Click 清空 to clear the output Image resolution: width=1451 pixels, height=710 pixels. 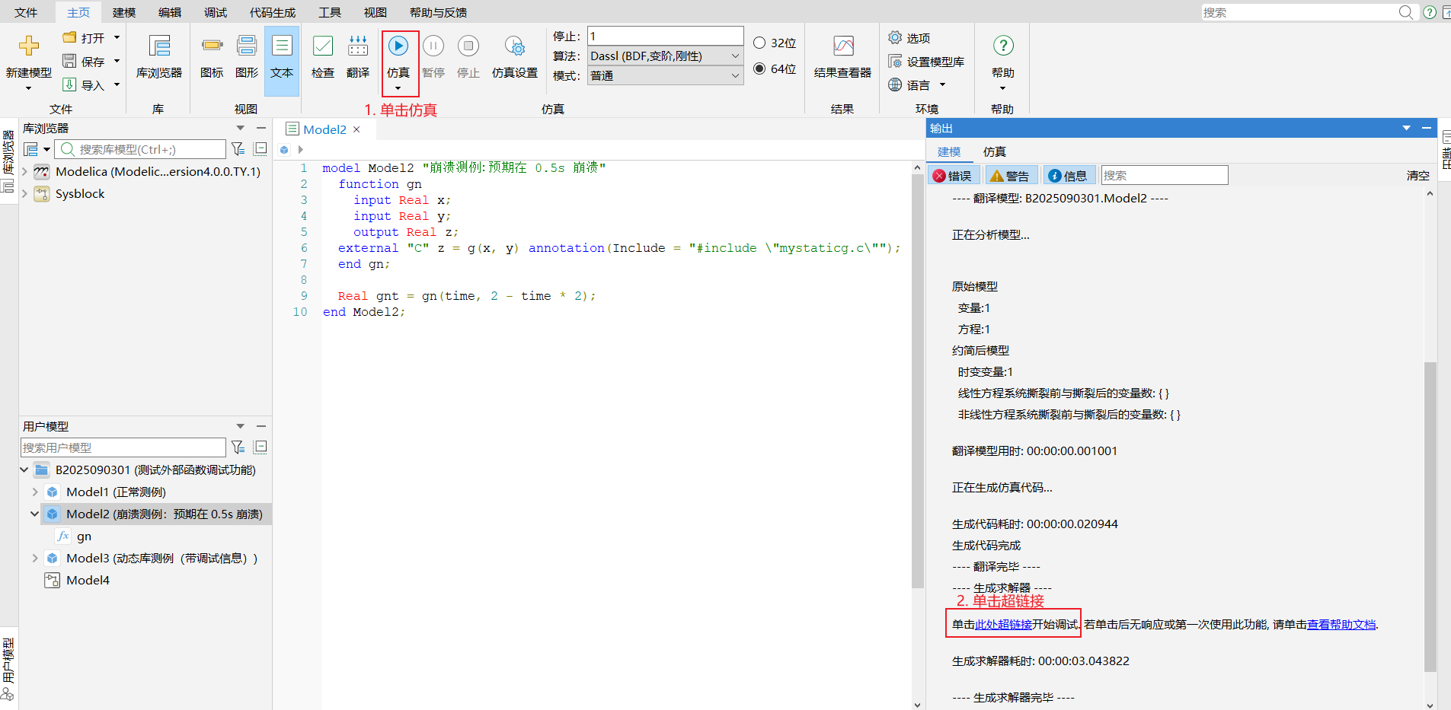coord(1417,175)
